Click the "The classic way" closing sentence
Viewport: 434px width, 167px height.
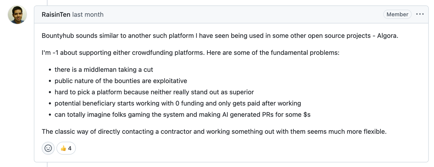point(214,132)
